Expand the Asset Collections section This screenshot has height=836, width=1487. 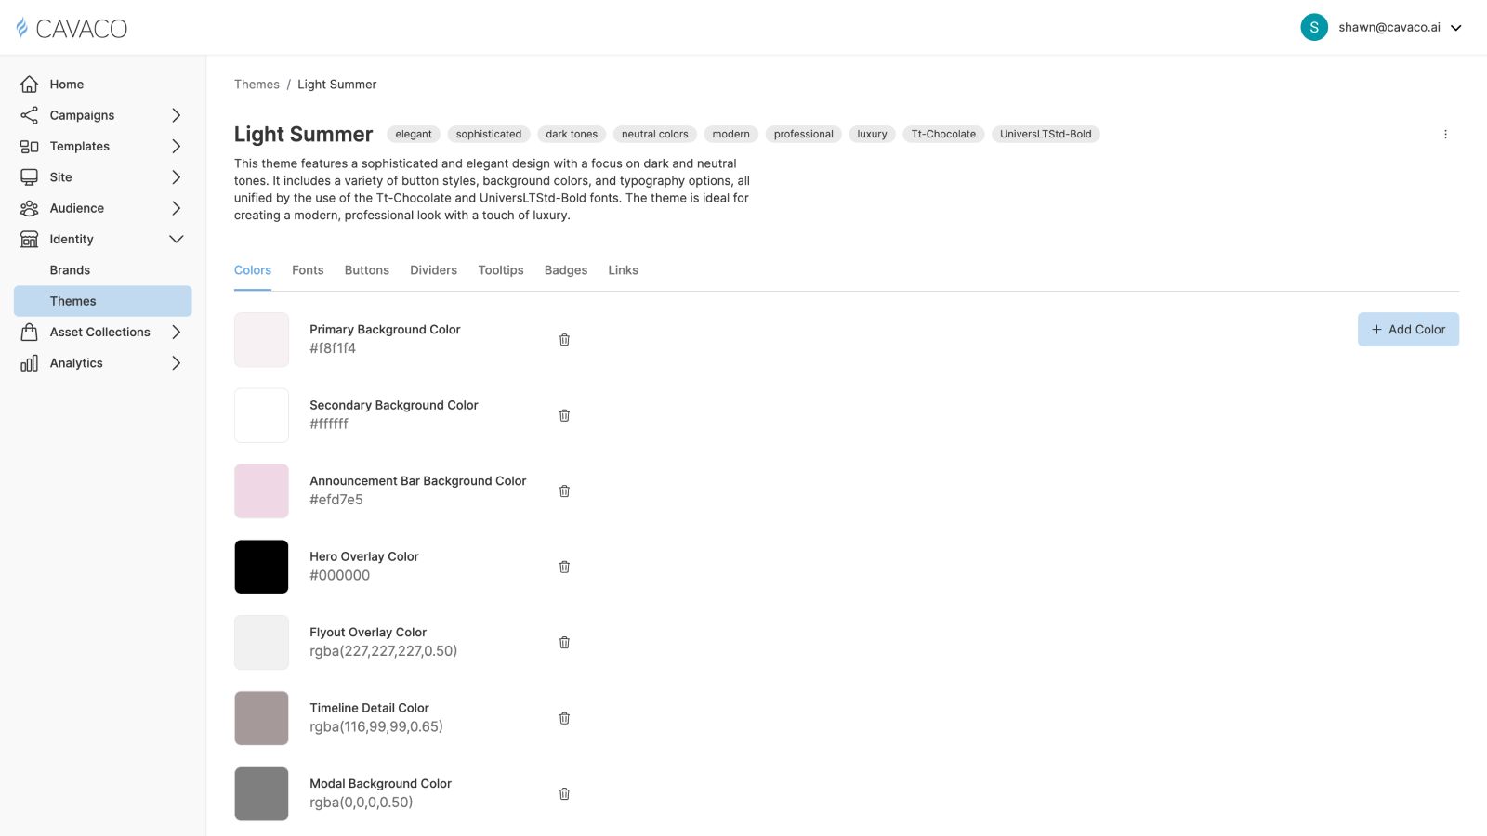coord(176,332)
